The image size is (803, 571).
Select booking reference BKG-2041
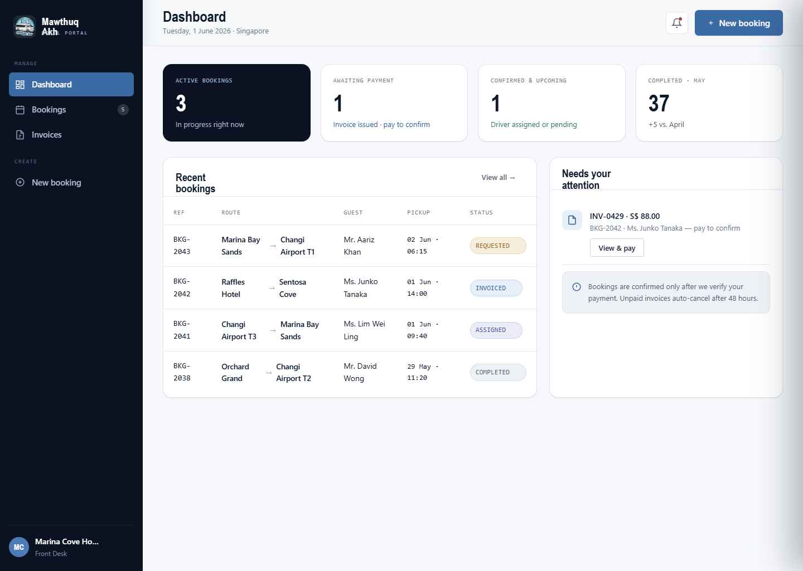coord(182,330)
